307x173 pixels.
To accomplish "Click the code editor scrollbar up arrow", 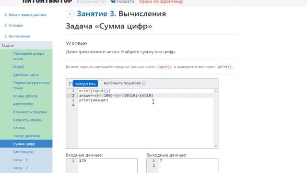I will pyautogui.click(x=215, y=91).
